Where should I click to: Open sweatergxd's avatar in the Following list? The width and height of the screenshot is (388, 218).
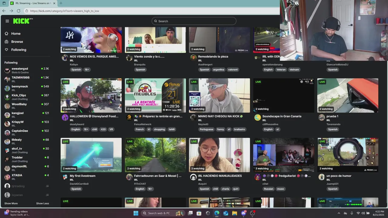pos(7,71)
